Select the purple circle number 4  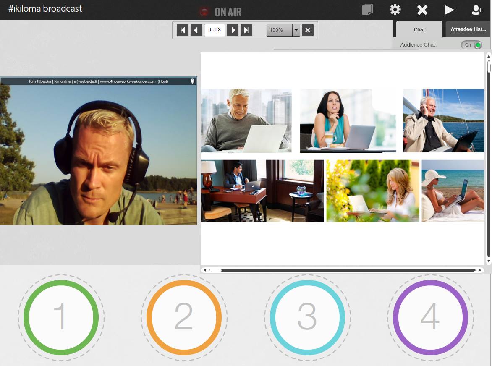tap(431, 317)
